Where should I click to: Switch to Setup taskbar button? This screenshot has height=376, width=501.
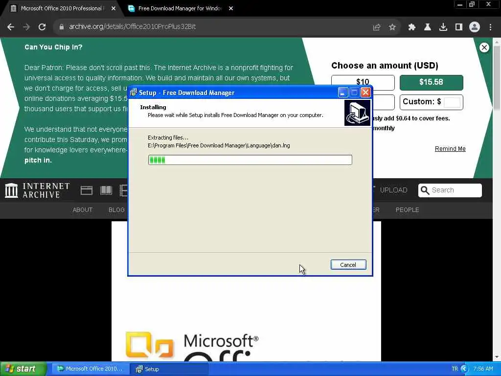(x=169, y=369)
